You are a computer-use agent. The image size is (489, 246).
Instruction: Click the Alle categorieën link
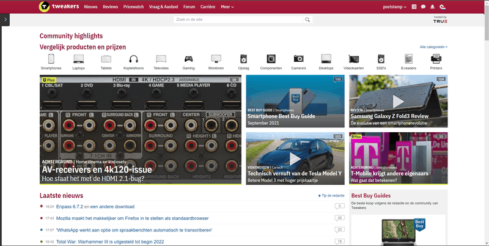433,47
